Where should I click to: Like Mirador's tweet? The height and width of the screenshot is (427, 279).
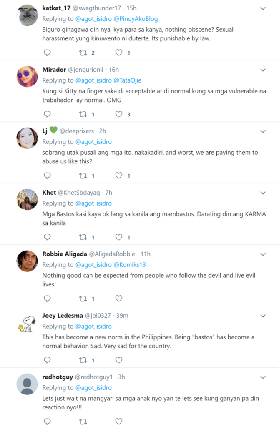(119, 114)
